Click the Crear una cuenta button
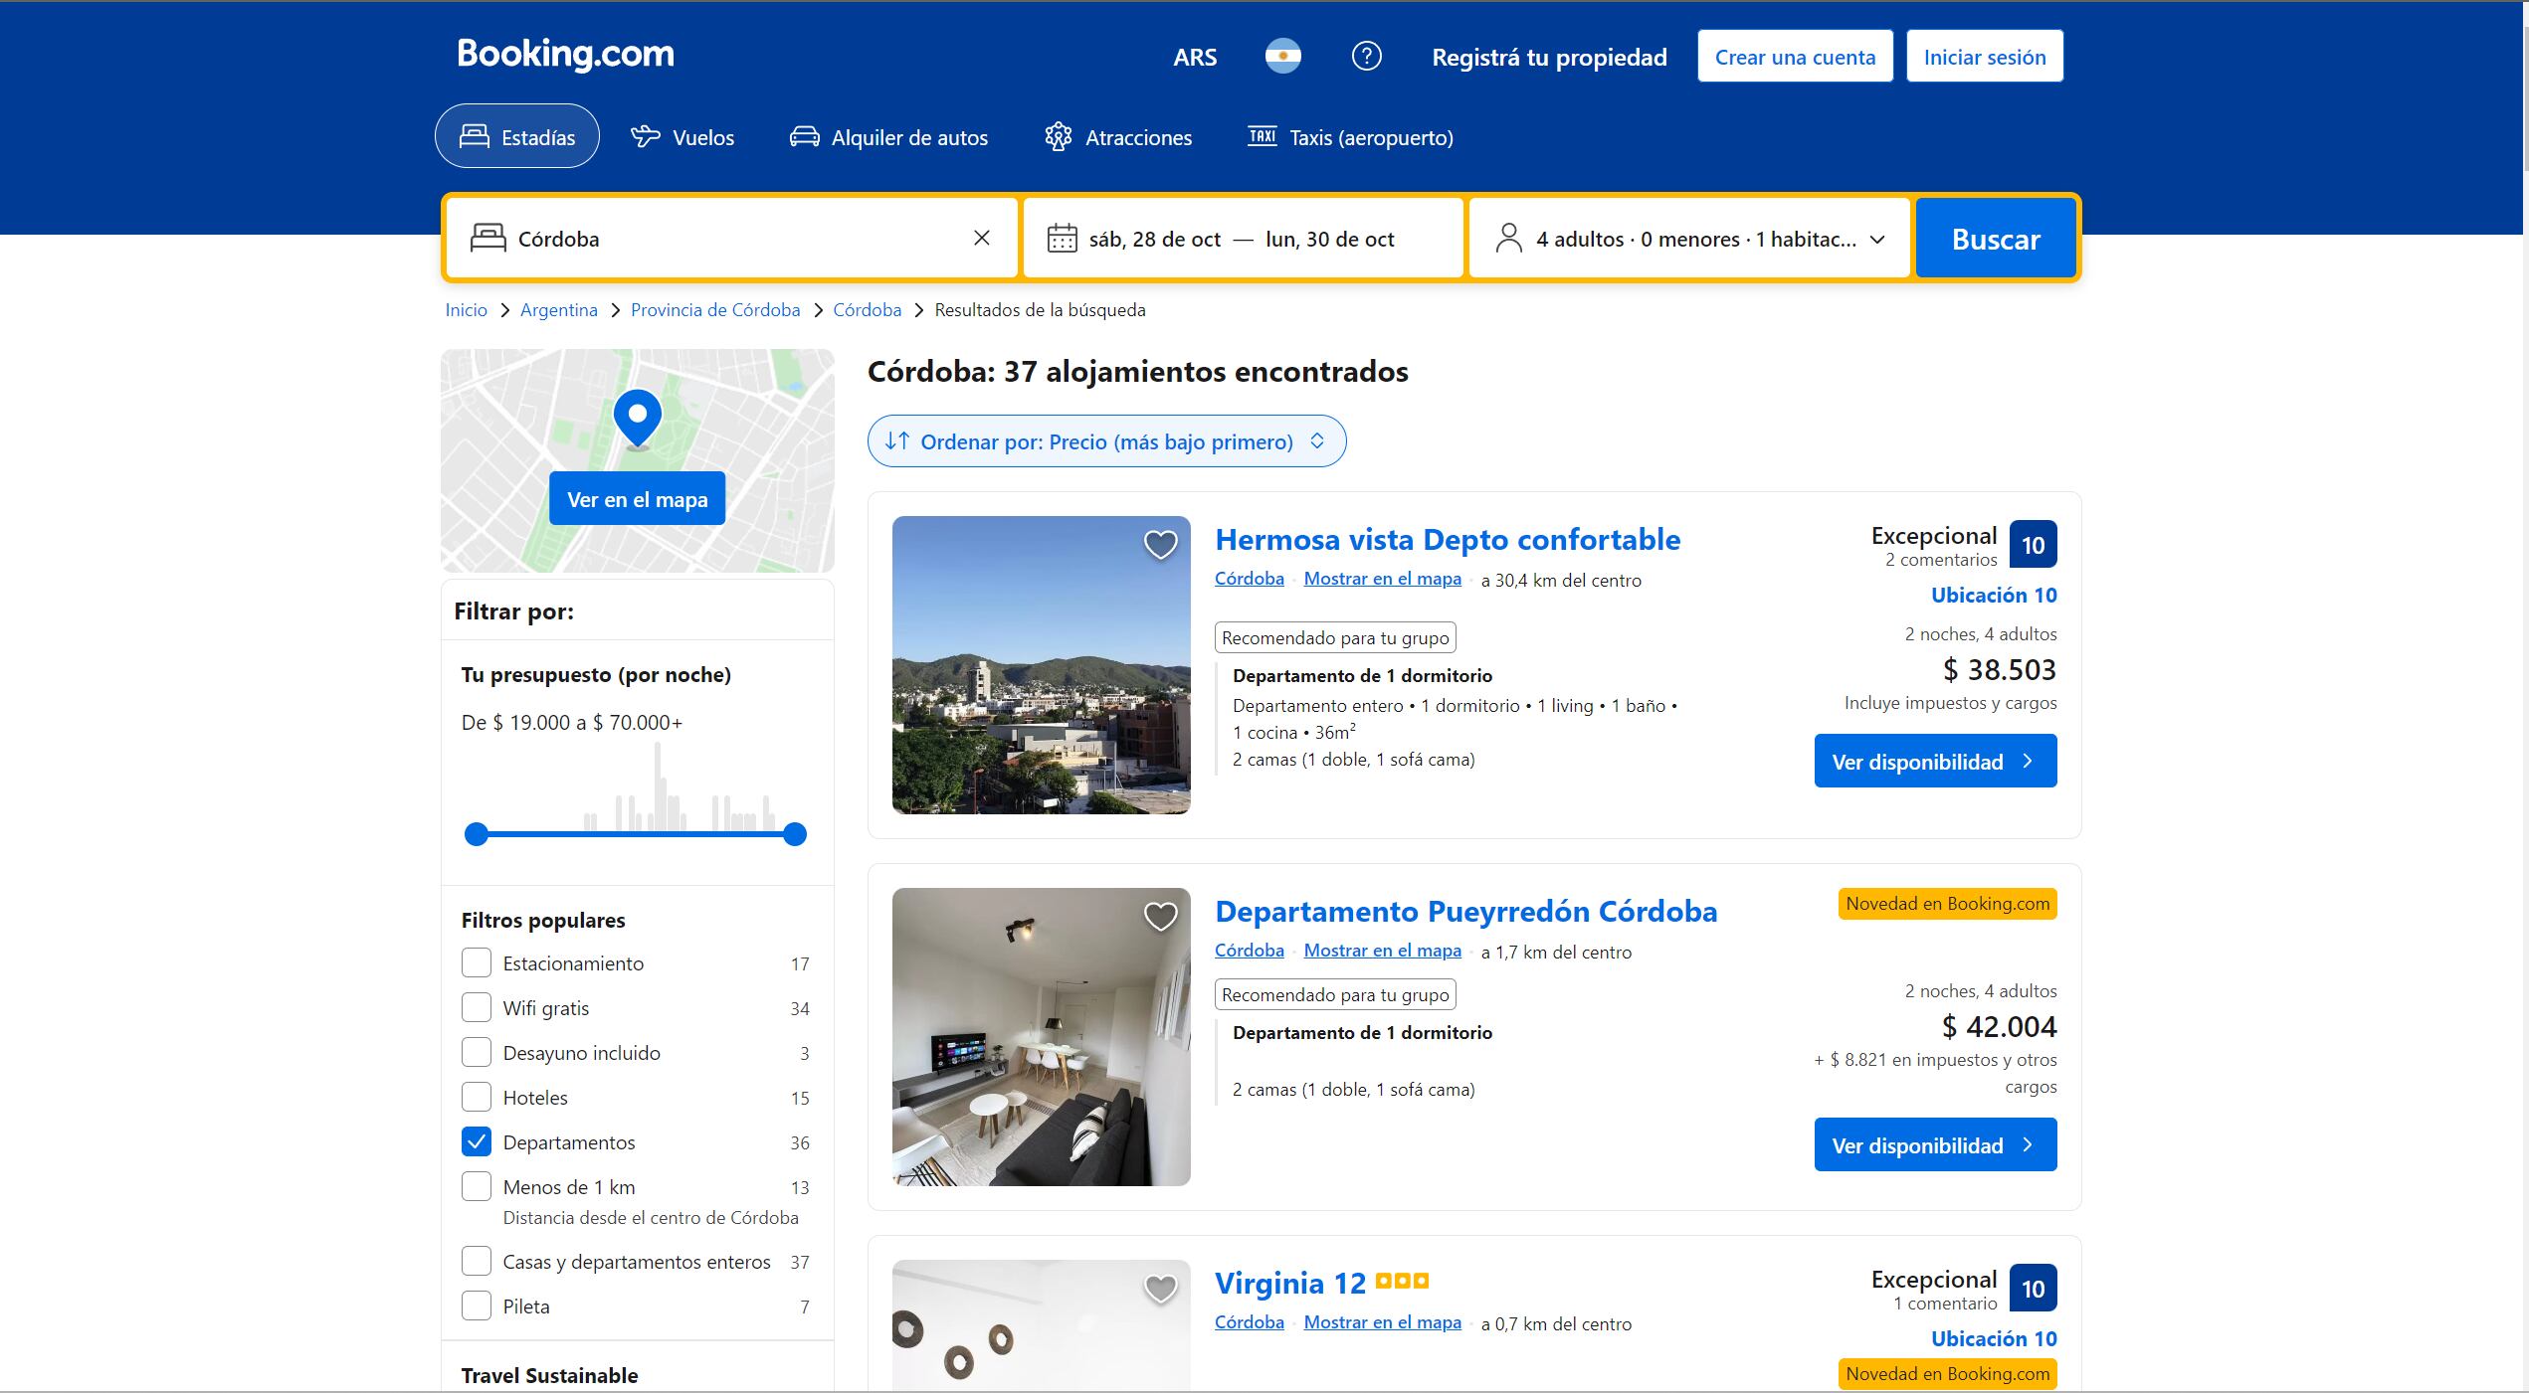This screenshot has height=1393, width=2529. pyautogui.click(x=1795, y=57)
